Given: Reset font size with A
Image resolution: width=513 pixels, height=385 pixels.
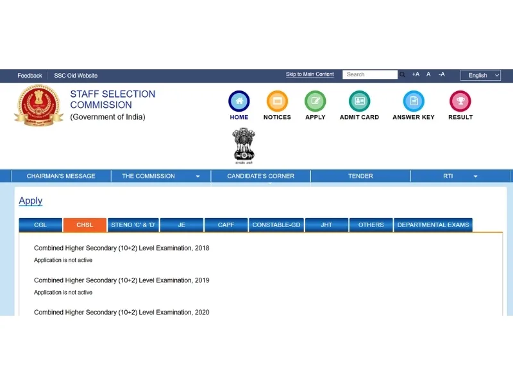Looking at the screenshot, I should pos(428,74).
